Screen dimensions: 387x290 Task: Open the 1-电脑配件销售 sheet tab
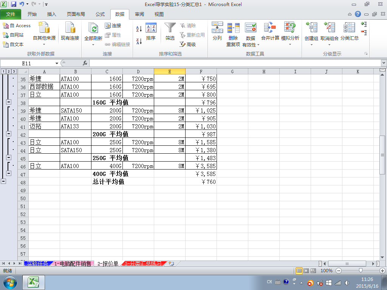pos(73,264)
